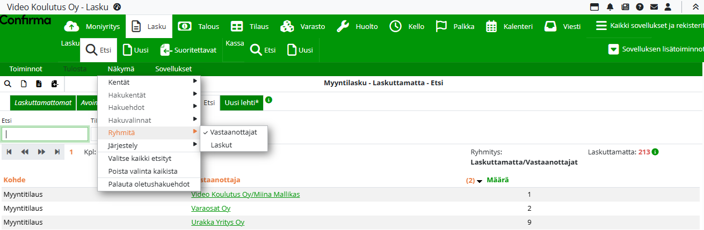Collapse header with double chevron up
The height and width of the screenshot is (230, 704).
695,7
